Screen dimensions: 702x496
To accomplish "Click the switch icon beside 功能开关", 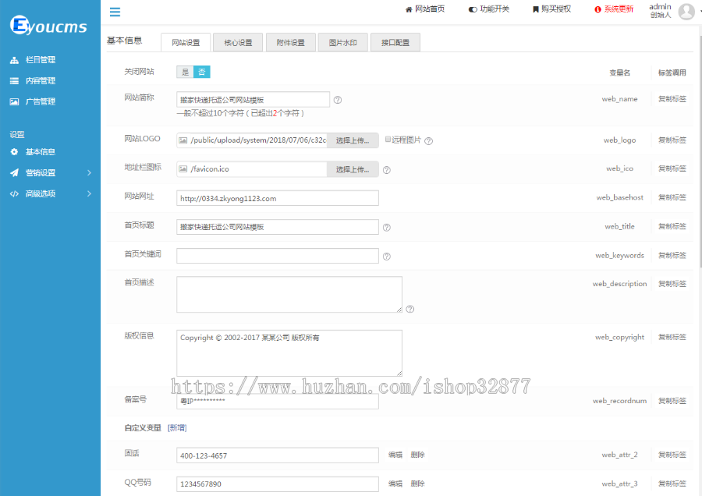I will pos(473,9).
